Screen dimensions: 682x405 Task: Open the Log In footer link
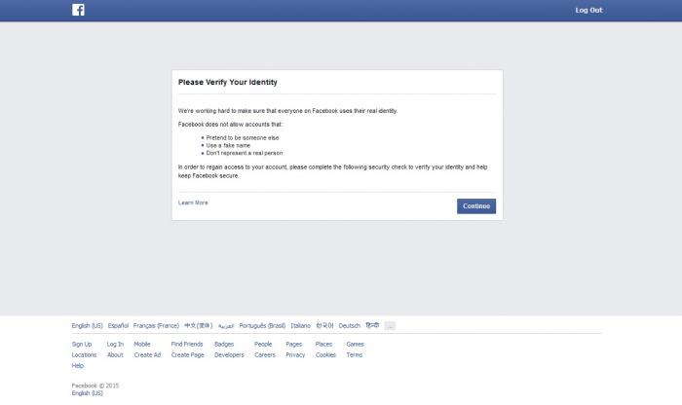click(x=115, y=344)
